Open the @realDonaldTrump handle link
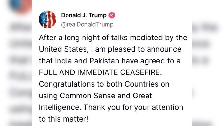 pos(87,24)
